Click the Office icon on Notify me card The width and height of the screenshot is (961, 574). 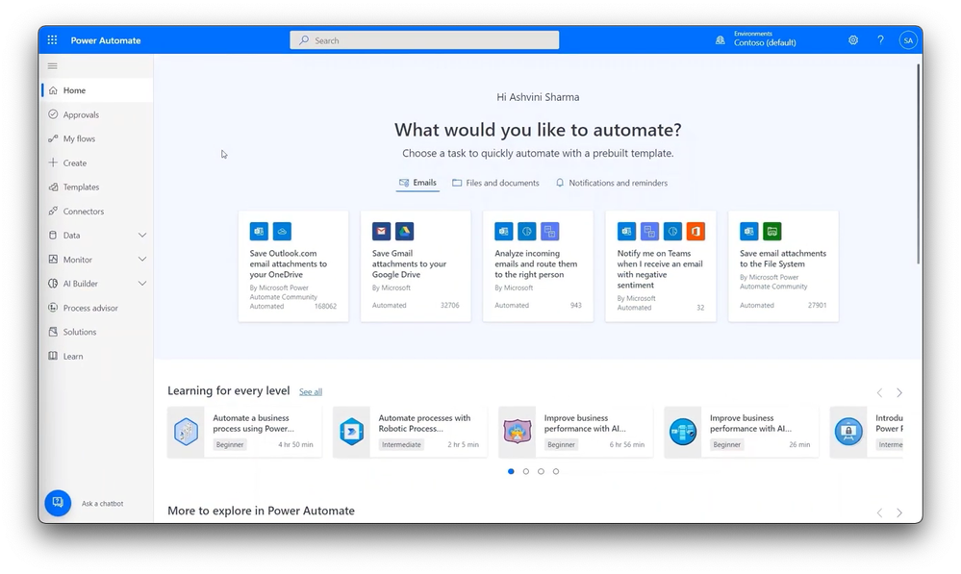pyautogui.click(x=695, y=231)
